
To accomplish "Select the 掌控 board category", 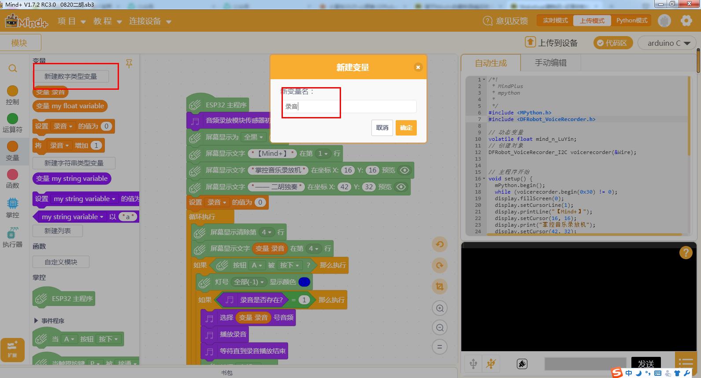I will point(12,208).
